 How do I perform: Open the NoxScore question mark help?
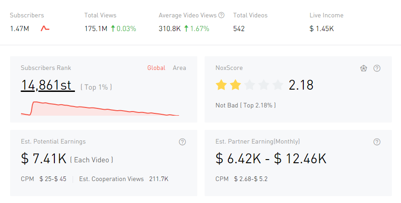pyautogui.click(x=377, y=68)
